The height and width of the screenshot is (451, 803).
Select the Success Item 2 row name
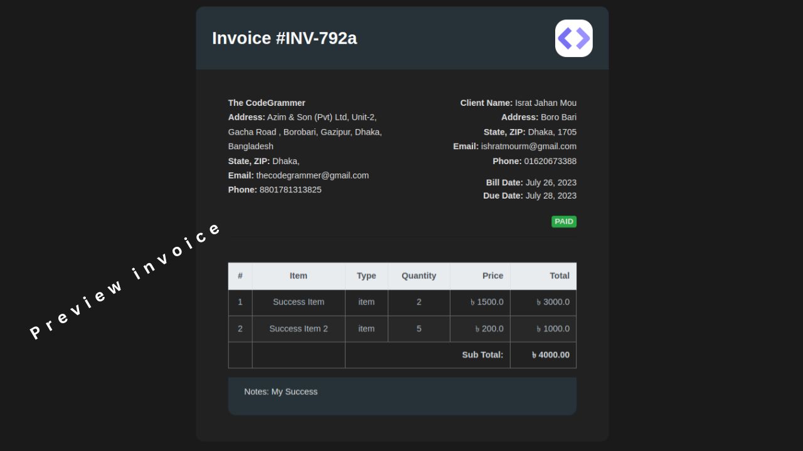(x=299, y=329)
